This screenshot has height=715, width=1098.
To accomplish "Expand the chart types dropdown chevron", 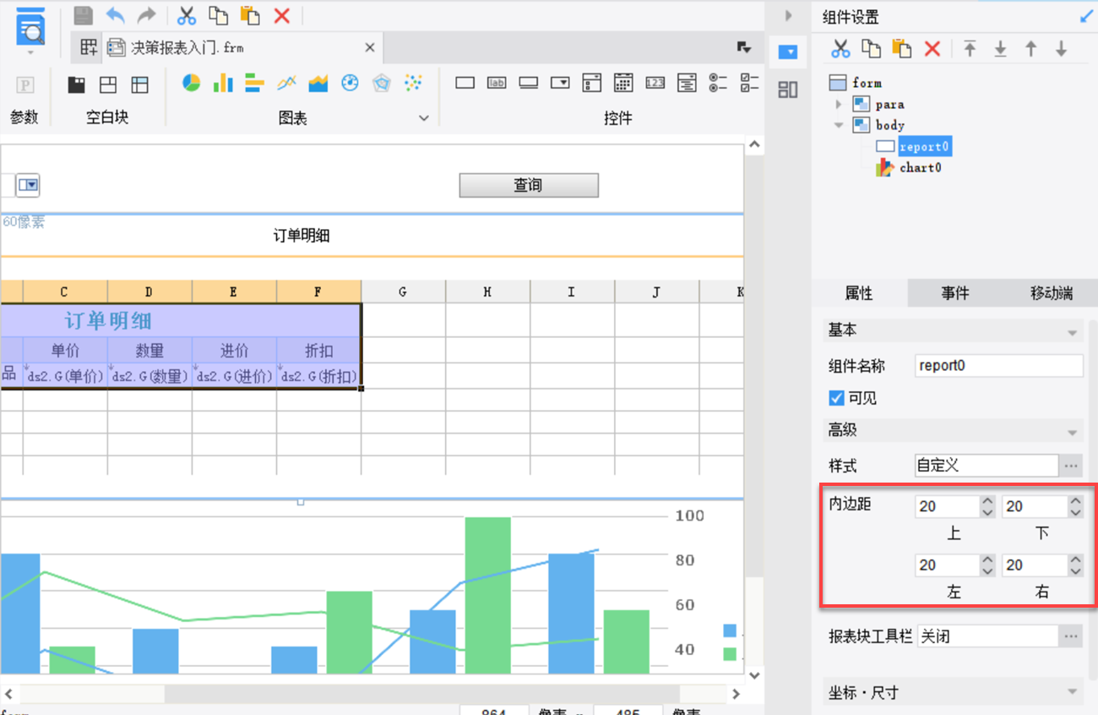I will (424, 118).
